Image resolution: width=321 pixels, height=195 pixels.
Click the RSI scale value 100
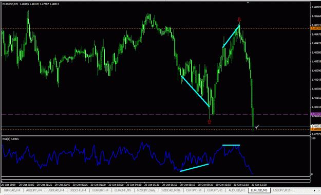pos(313,138)
